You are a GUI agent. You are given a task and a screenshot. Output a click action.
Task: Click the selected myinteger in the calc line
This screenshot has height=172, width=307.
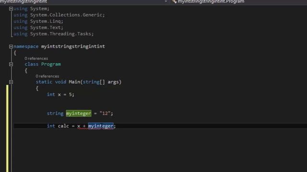(101, 126)
